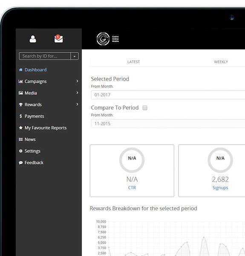The image size is (245, 256).
Task: Click the News list icon
Action: point(21,139)
